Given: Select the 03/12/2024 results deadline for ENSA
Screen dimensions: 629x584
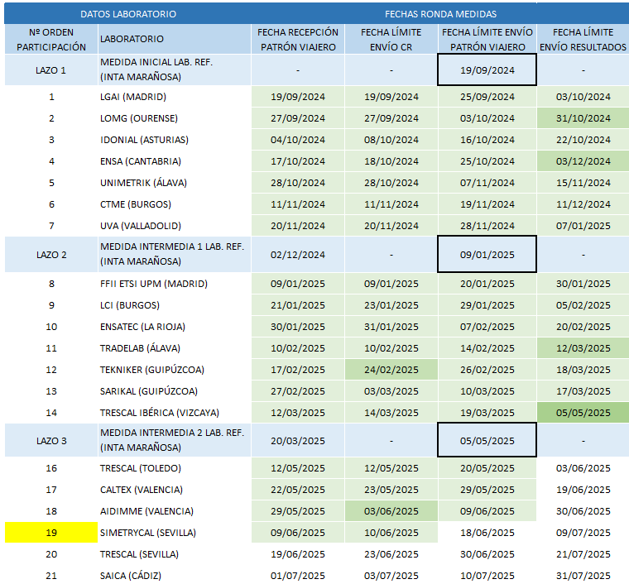Looking at the screenshot, I should (x=583, y=161).
